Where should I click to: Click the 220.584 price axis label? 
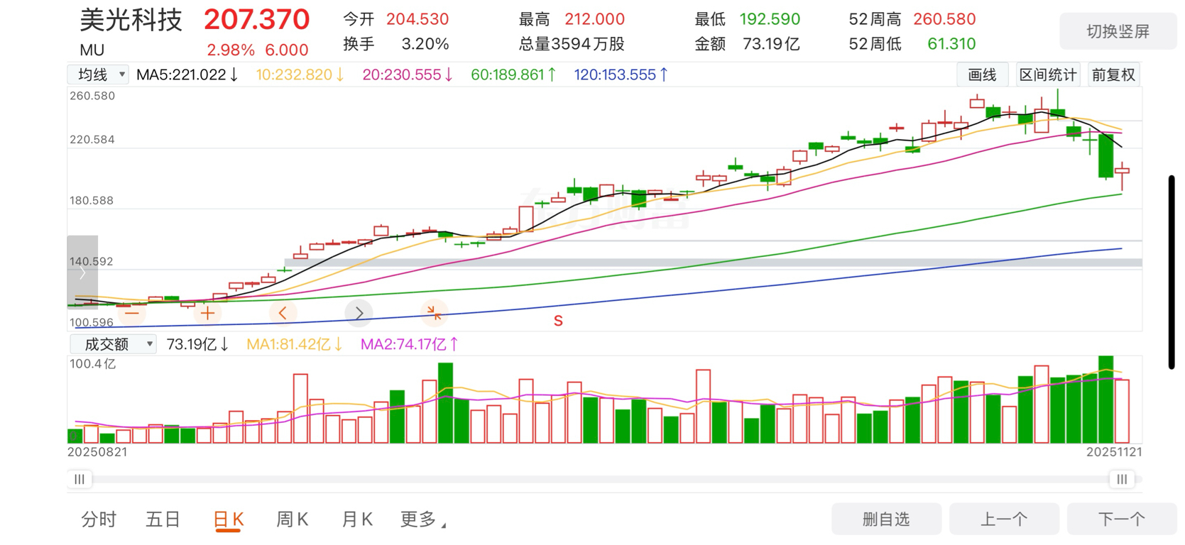pyautogui.click(x=92, y=140)
